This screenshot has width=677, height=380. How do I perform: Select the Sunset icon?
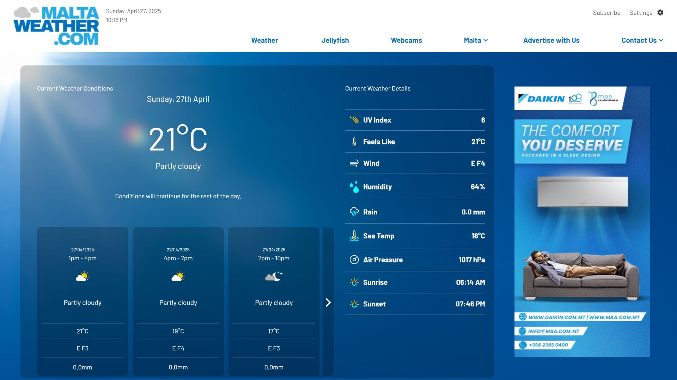coord(354,304)
